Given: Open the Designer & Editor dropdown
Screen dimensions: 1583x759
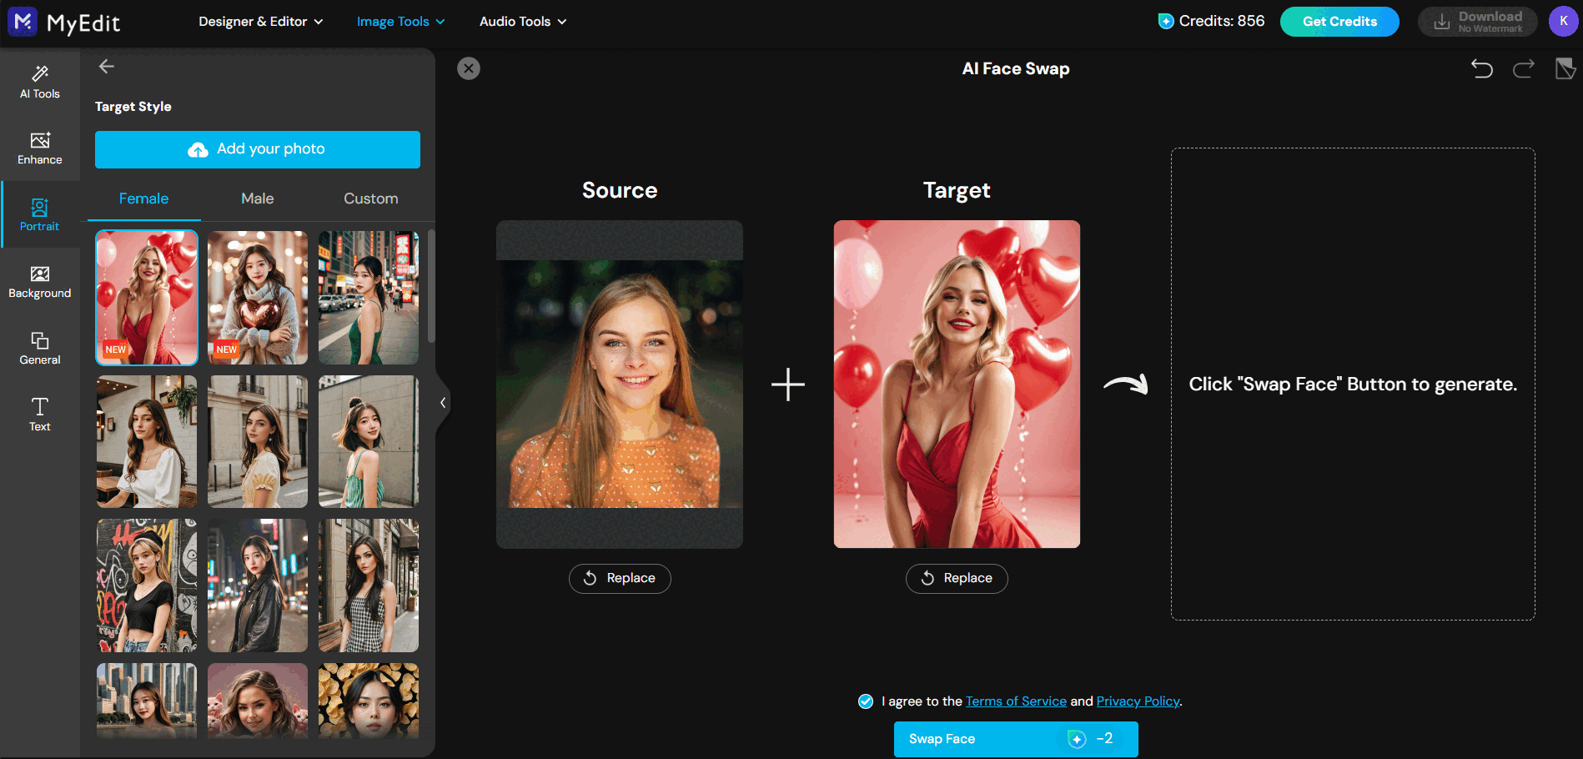Looking at the screenshot, I should (x=261, y=22).
